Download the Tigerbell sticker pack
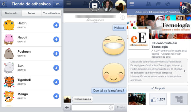 pos(56,82)
